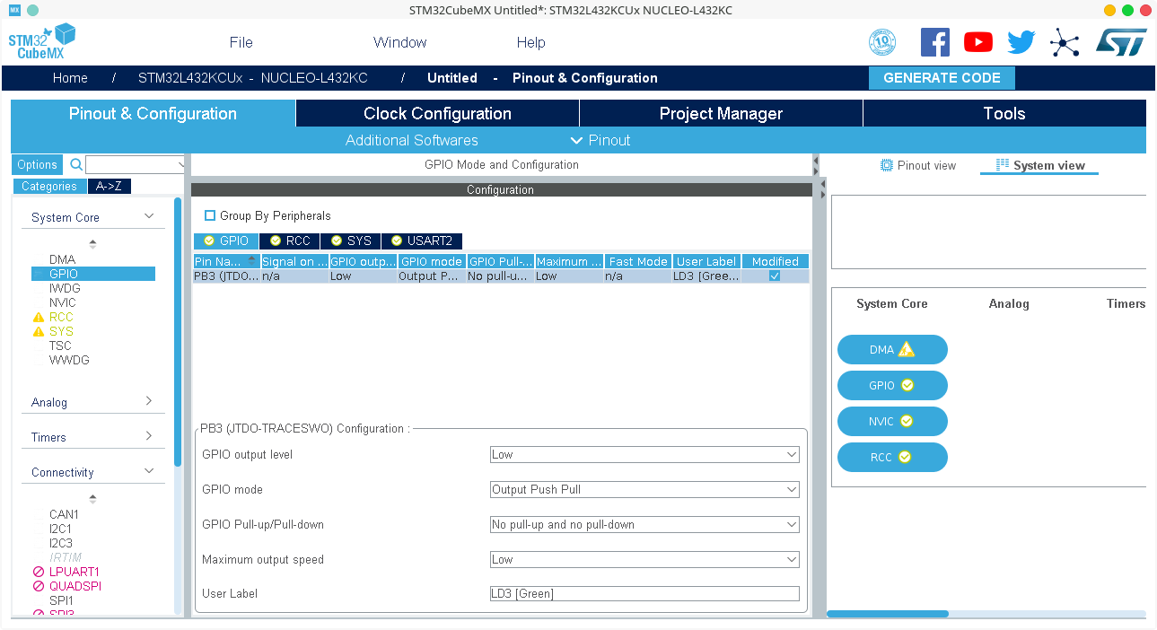Click the User Label text field
This screenshot has height=630, width=1157.
pos(644,594)
